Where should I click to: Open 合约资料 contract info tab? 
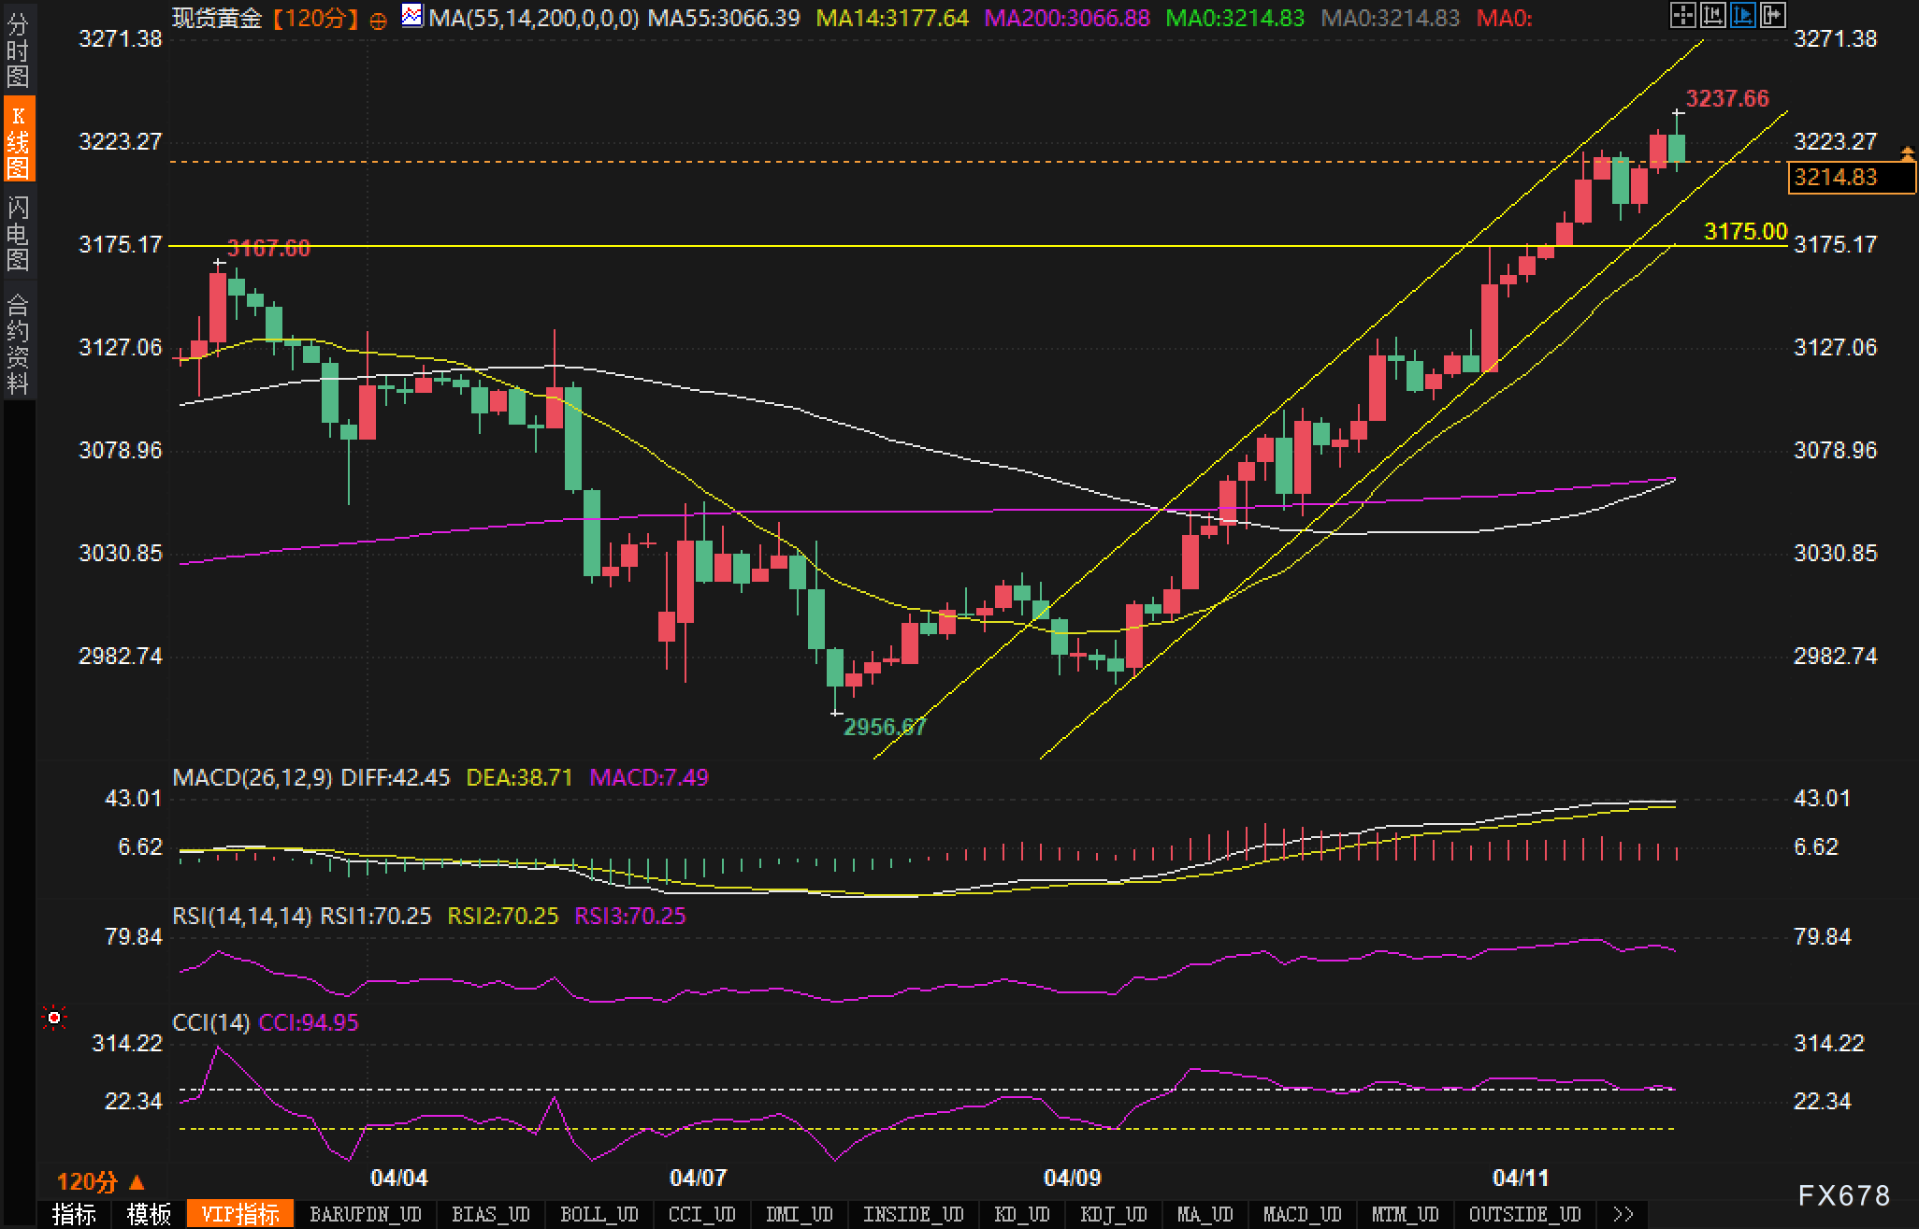(18, 342)
